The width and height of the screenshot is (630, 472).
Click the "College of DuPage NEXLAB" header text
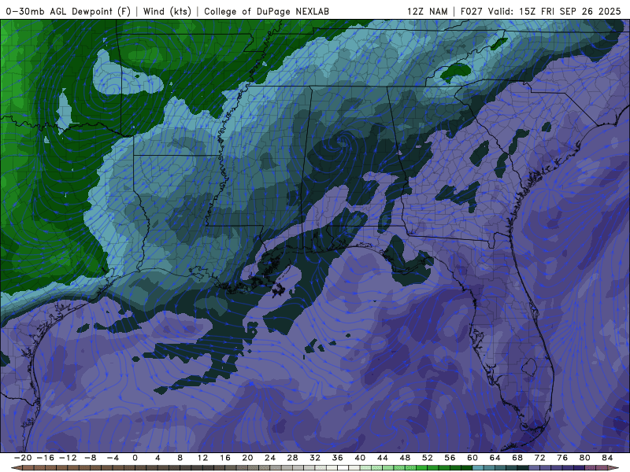(x=266, y=11)
